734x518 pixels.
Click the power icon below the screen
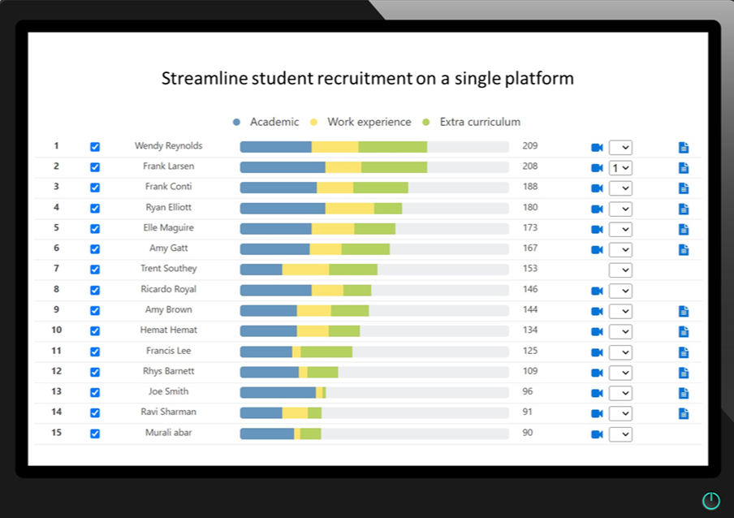click(710, 501)
